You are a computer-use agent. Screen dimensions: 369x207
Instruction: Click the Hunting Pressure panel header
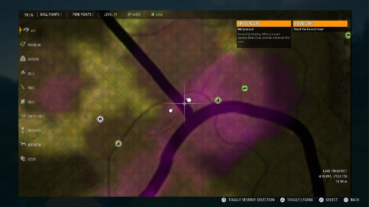pos(264,23)
